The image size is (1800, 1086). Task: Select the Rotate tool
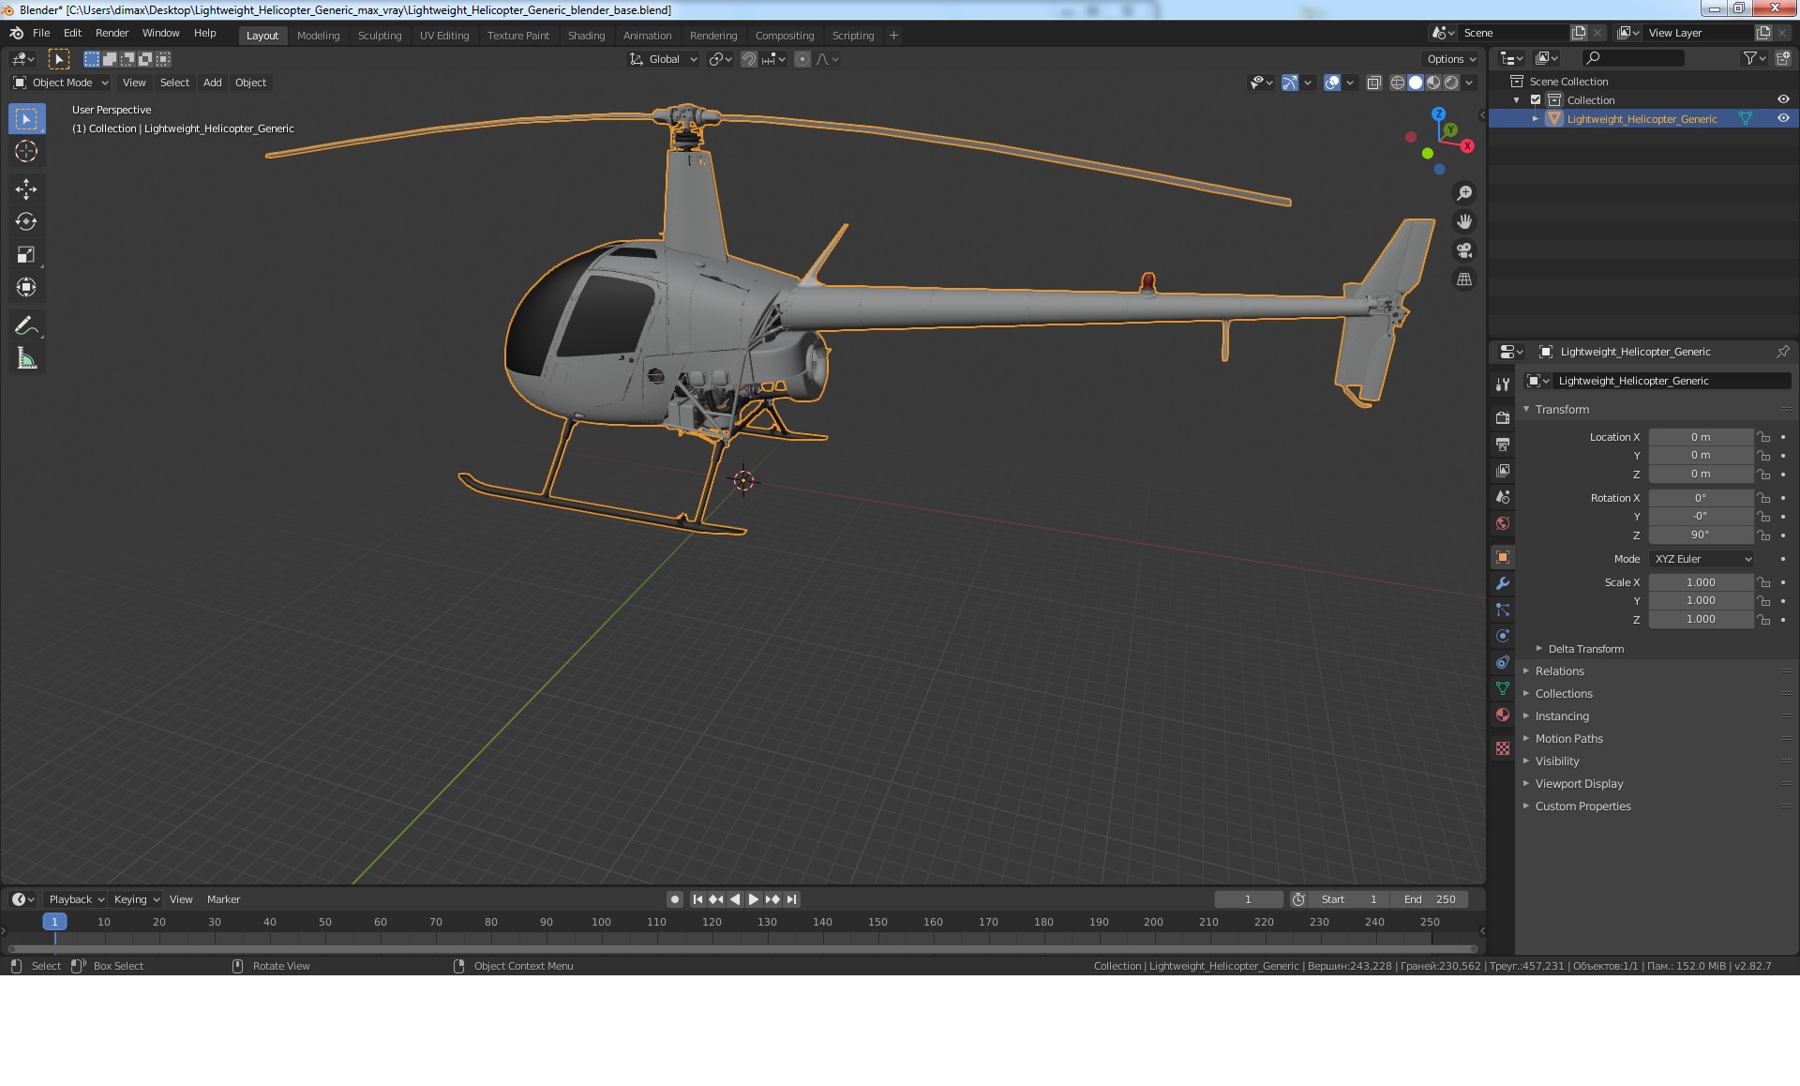pos(26,221)
